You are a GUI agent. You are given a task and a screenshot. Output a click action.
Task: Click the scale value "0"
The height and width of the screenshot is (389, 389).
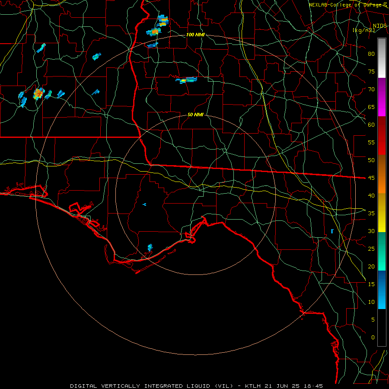pos(373,338)
